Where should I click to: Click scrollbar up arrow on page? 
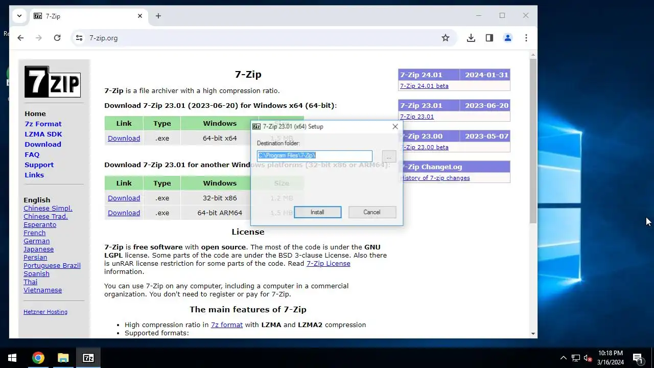(x=533, y=54)
